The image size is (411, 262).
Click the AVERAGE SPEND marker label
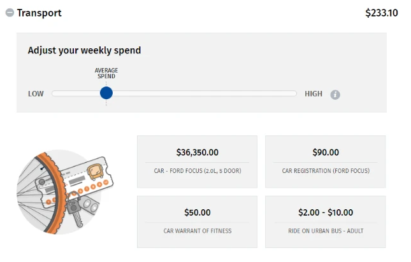coord(106,73)
